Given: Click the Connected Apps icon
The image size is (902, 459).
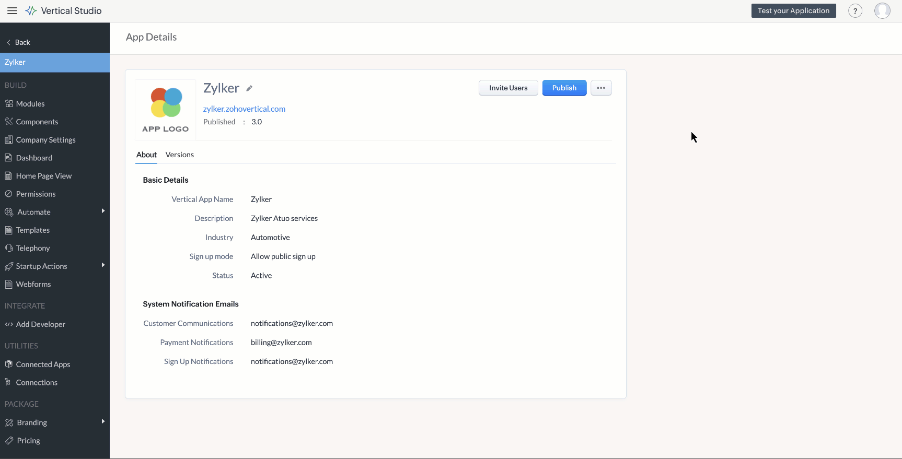Looking at the screenshot, I should 8,364.
